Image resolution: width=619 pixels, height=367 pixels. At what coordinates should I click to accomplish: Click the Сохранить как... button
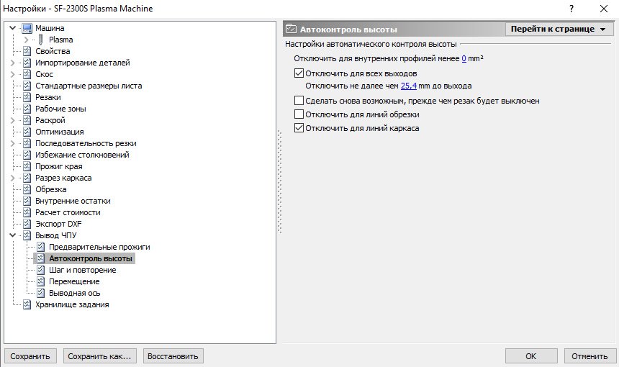tap(99, 356)
